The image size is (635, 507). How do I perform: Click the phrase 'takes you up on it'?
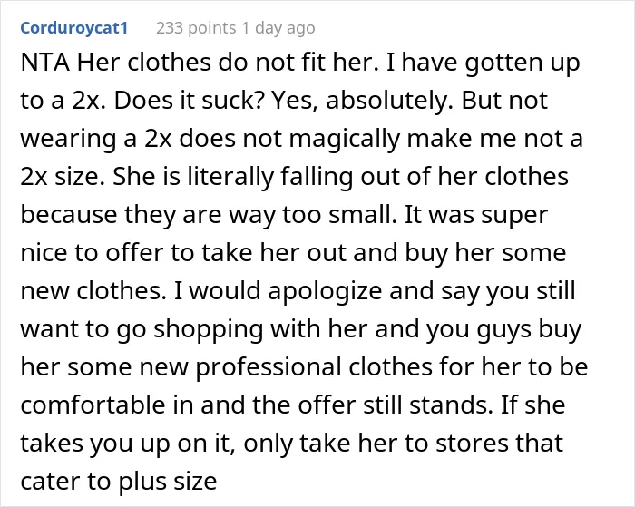(128, 443)
